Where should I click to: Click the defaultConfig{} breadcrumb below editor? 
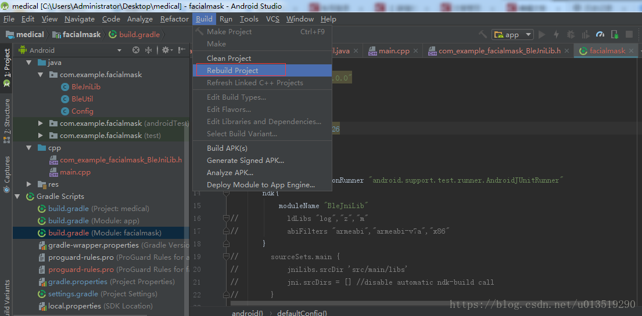click(x=302, y=313)
